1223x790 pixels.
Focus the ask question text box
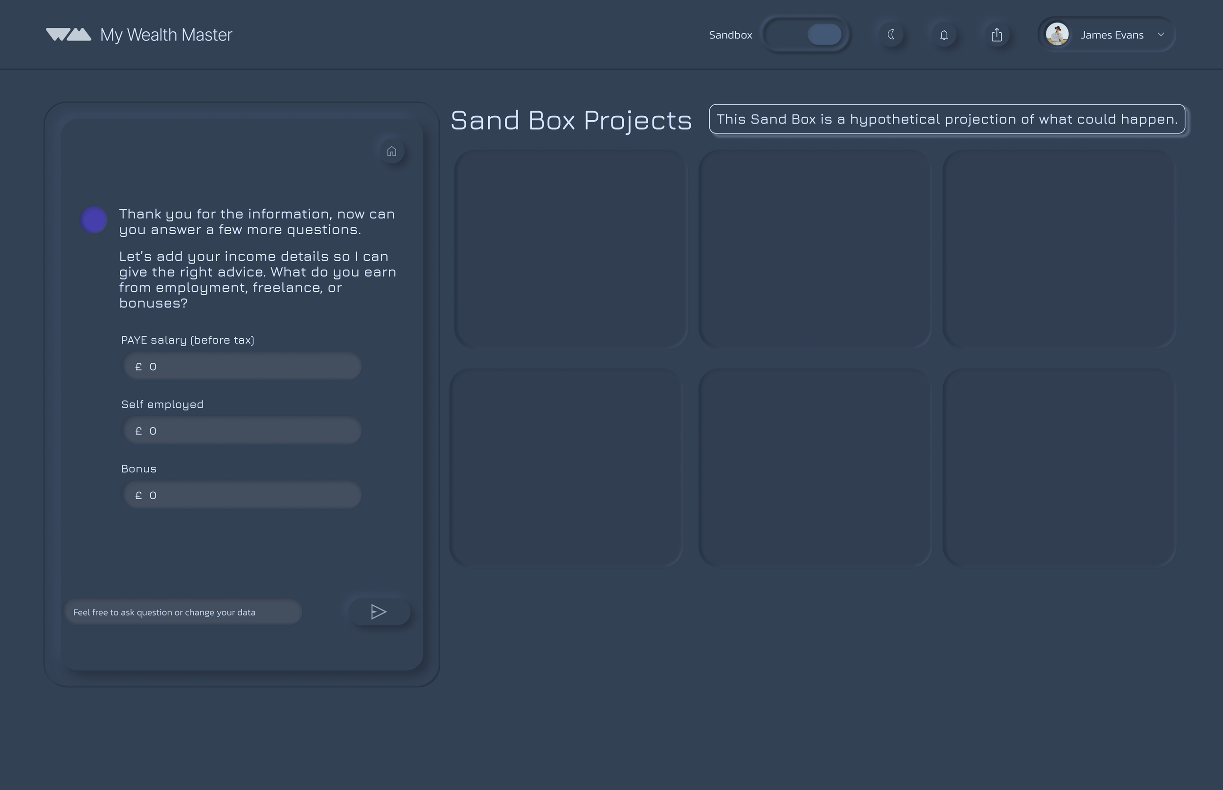[x=183, y=612]
